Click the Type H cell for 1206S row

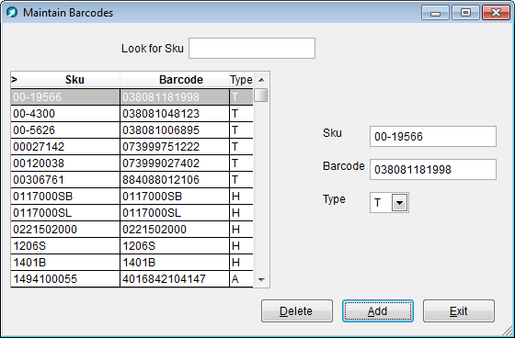pyautogui.click(x=241, y=246)
